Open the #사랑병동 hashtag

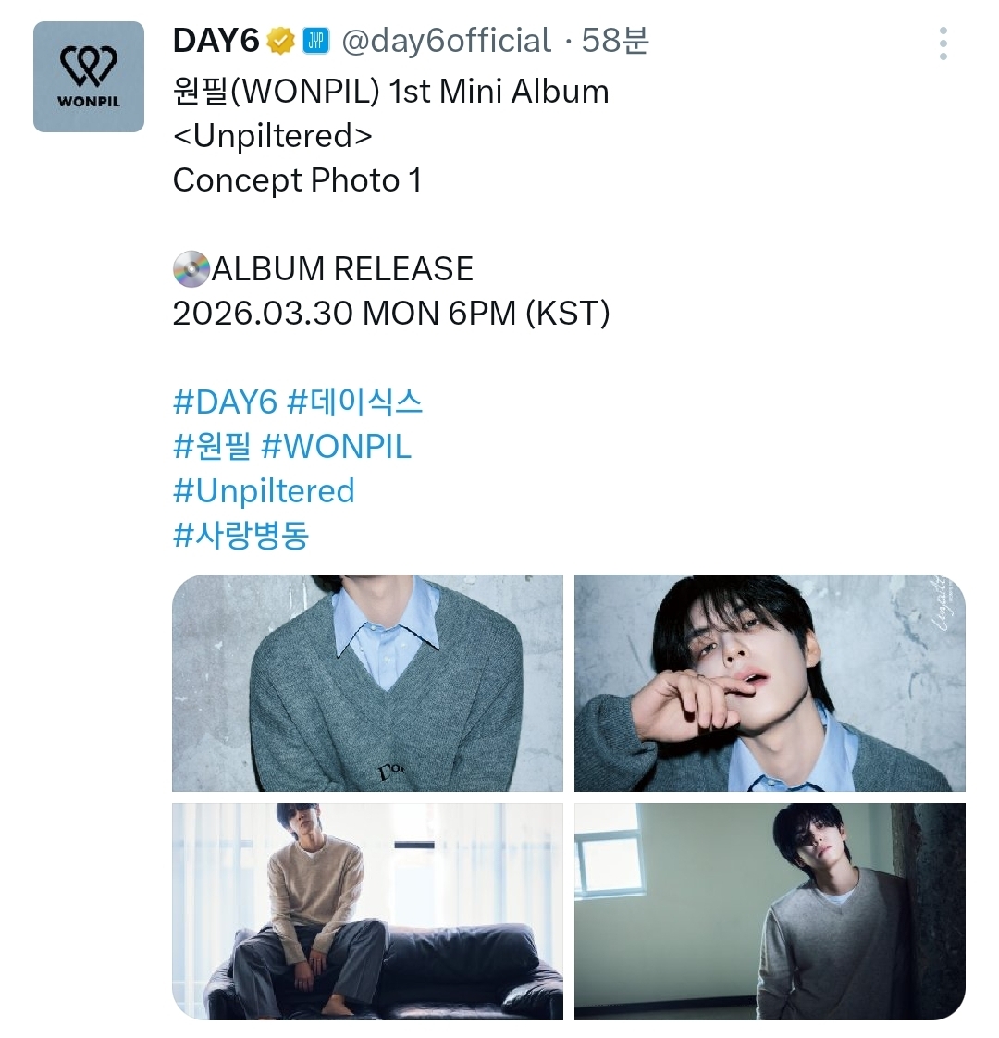pos(241,535)
